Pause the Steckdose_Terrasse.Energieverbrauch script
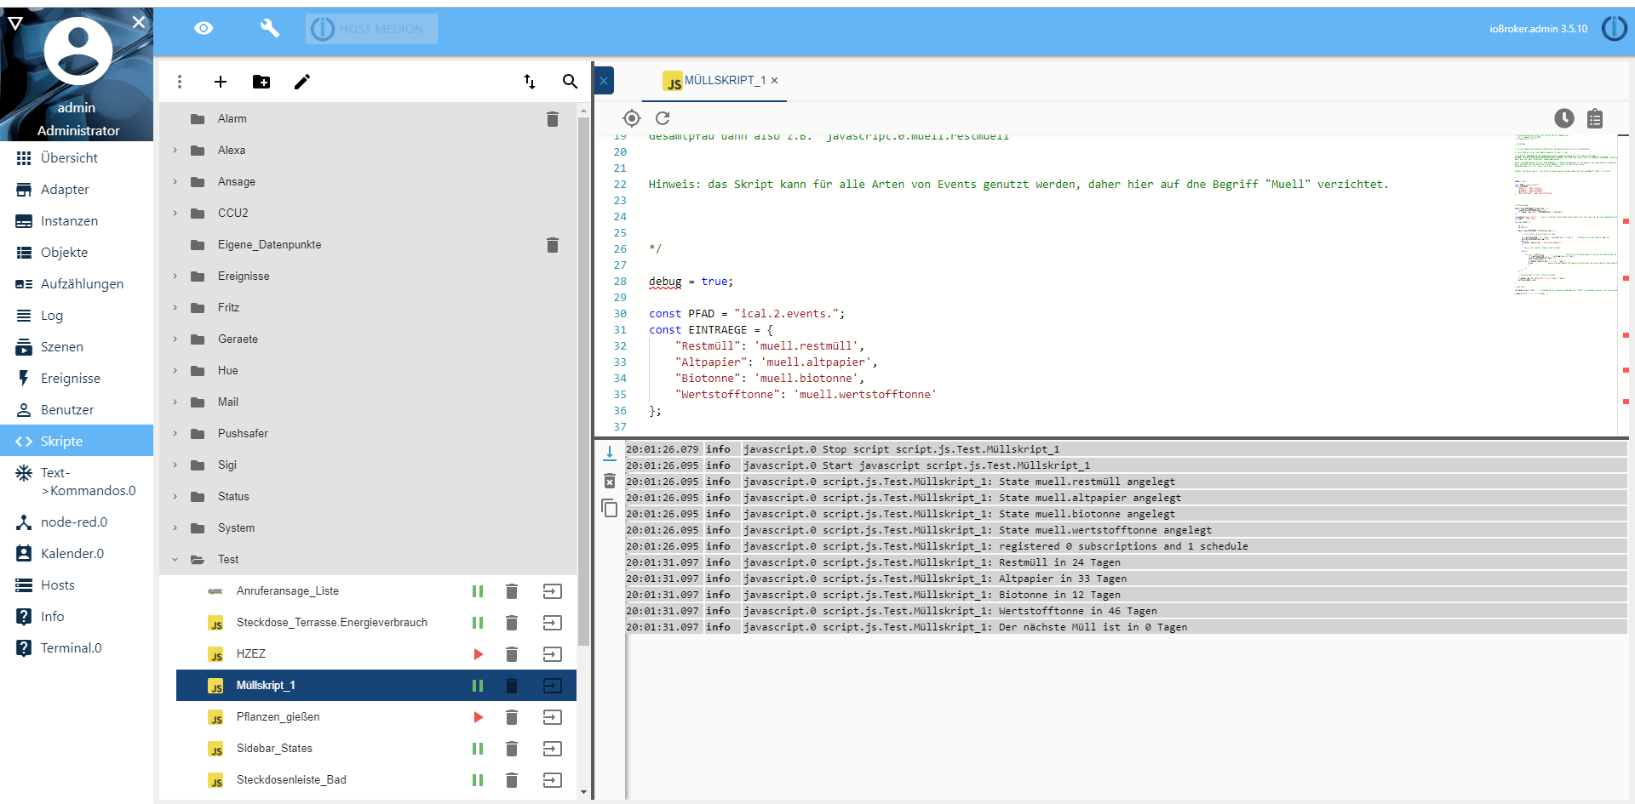 (x=478, y=623)
